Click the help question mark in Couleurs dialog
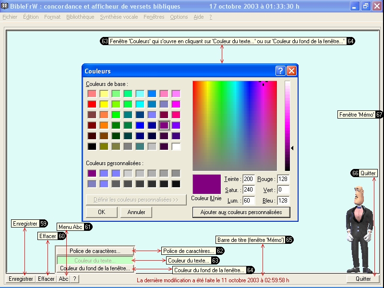Screen dimensions: 384x288 click(280, 71)
